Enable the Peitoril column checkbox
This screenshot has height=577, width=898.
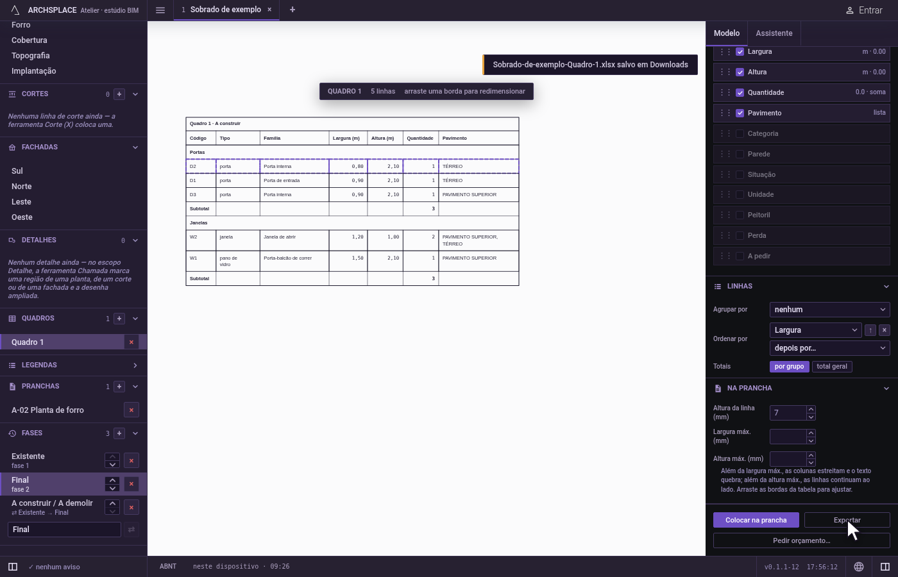pos(740,215)
